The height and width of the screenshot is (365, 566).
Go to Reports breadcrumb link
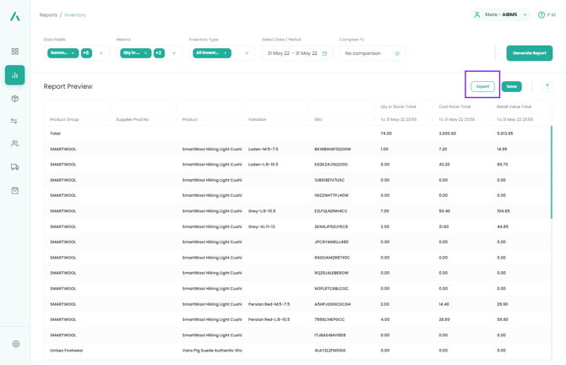(x=48, y=15)
